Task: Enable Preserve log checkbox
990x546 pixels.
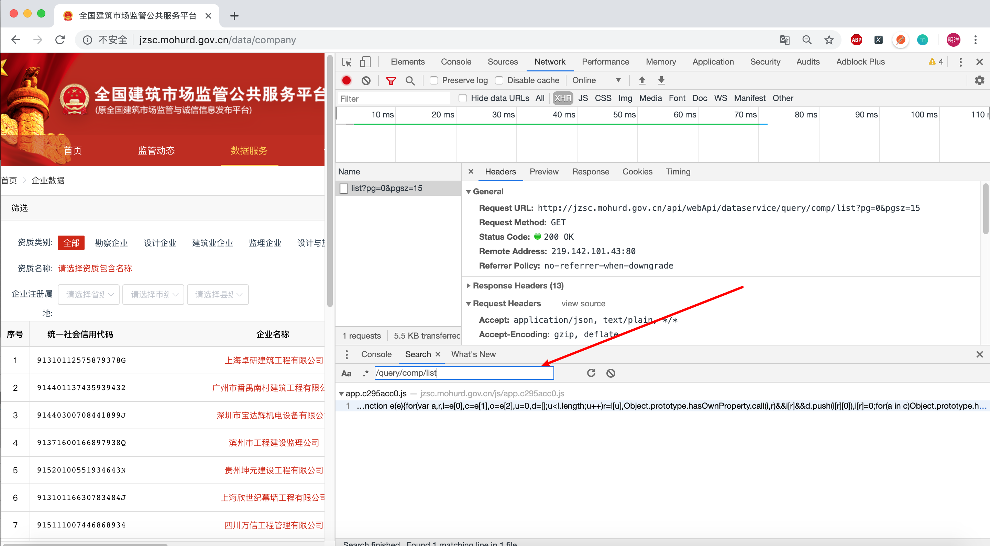Action: tap(433, 81)
